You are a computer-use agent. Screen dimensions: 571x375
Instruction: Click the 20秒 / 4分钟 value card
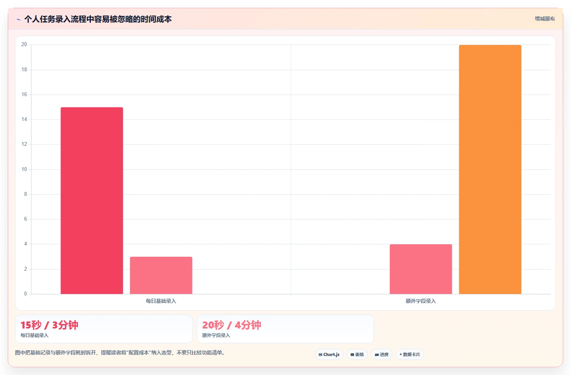click(285, 329)
